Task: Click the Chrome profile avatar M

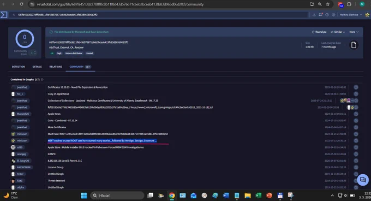Action: pos(362,4)
